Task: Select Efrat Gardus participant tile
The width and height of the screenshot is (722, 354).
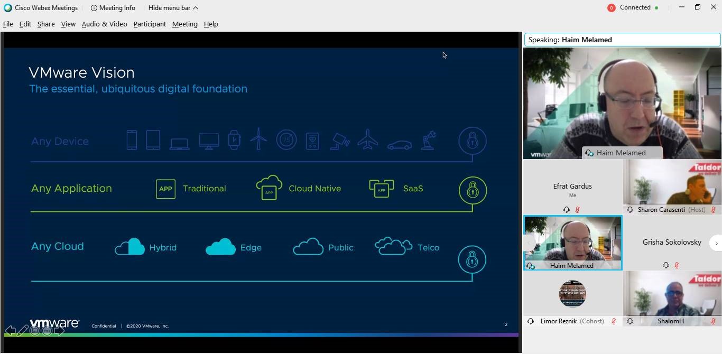Action: coord(572,187)
